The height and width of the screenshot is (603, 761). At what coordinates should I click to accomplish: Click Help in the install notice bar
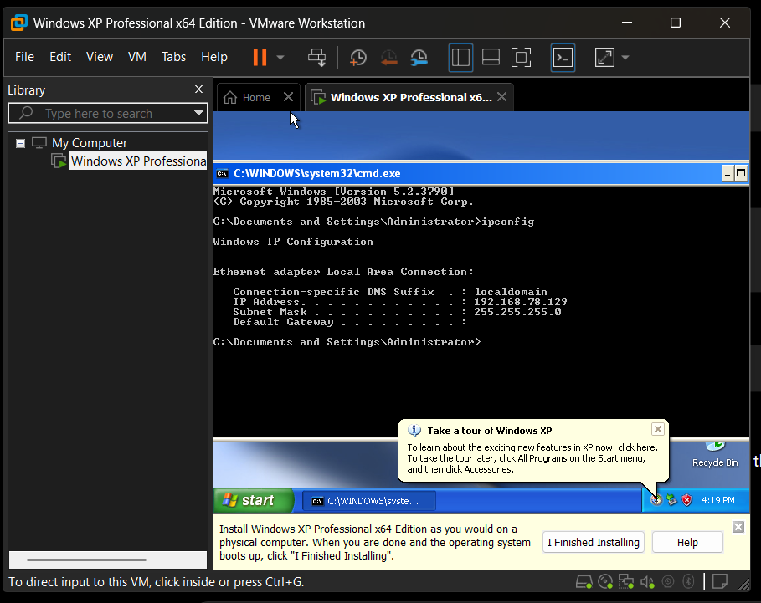687,542
